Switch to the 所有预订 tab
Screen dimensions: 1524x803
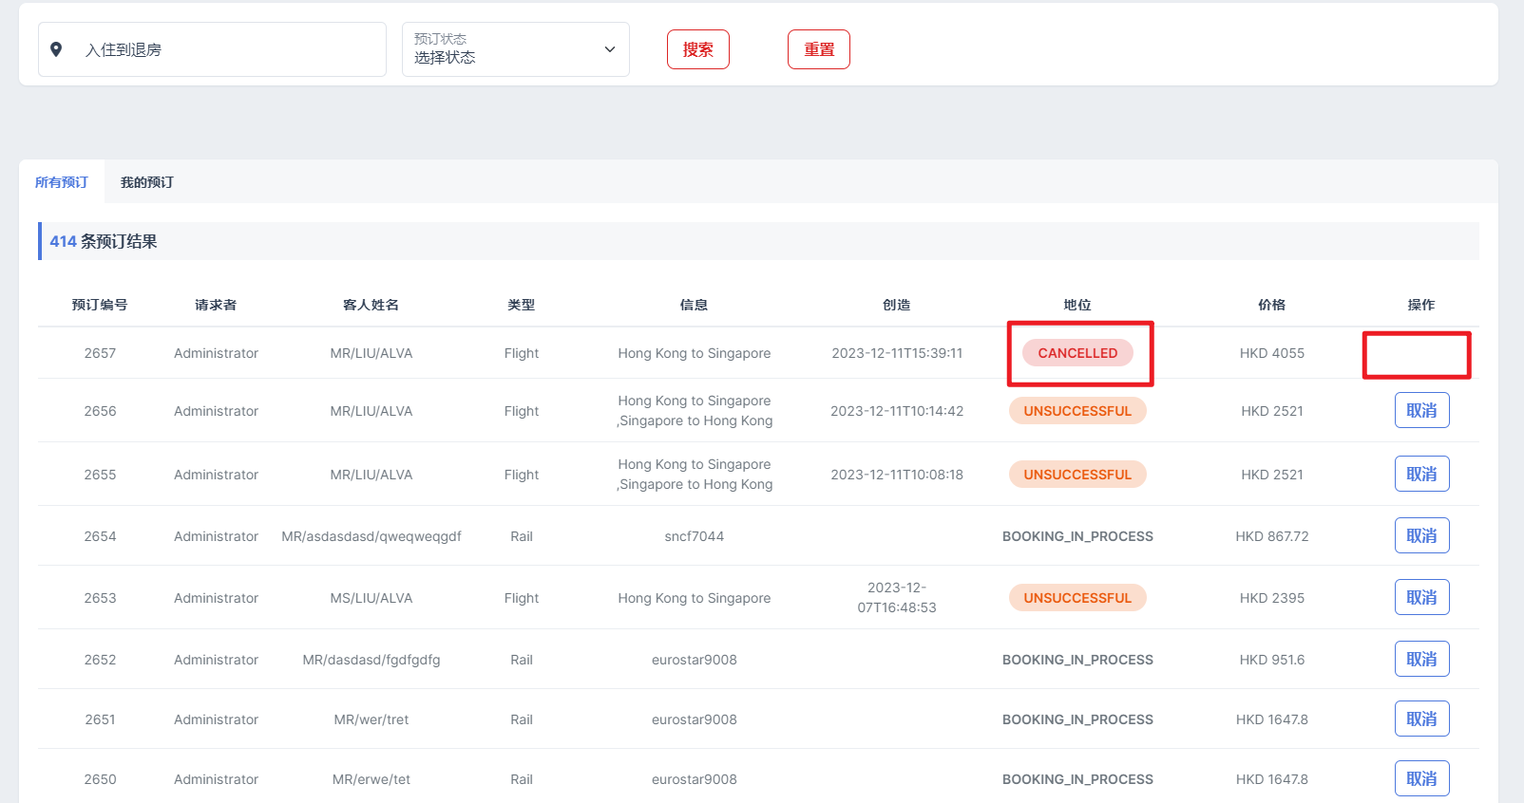tap(62, 182)
